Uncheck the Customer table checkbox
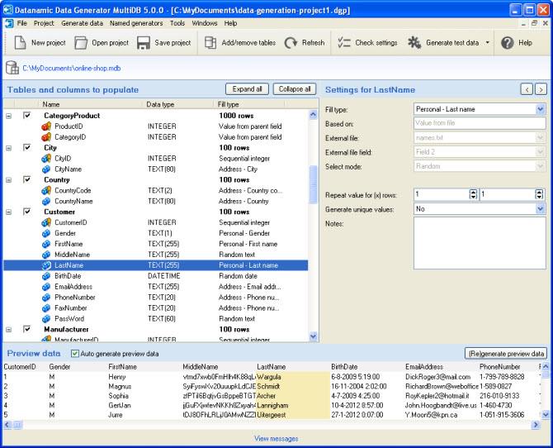 point(26,212)
